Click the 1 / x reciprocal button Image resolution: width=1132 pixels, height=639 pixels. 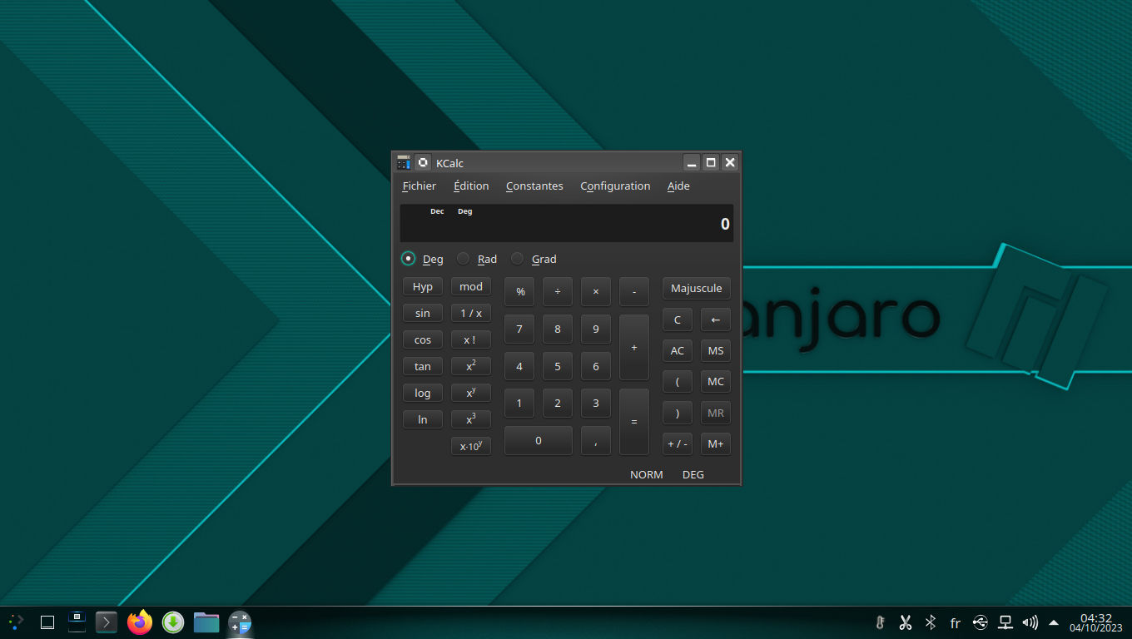click(471, 313)
